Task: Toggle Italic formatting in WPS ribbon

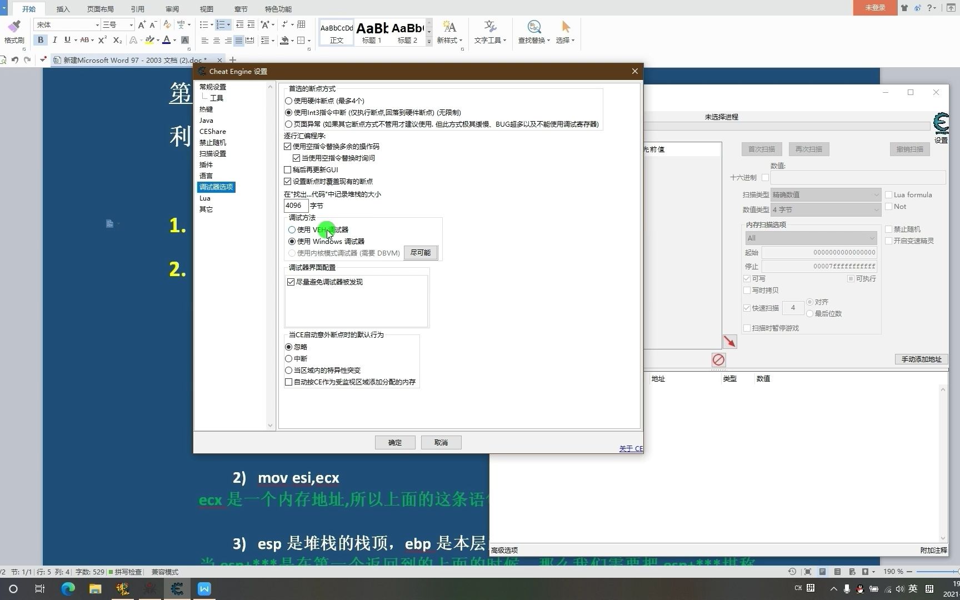Action: click(x=54, y=40)
